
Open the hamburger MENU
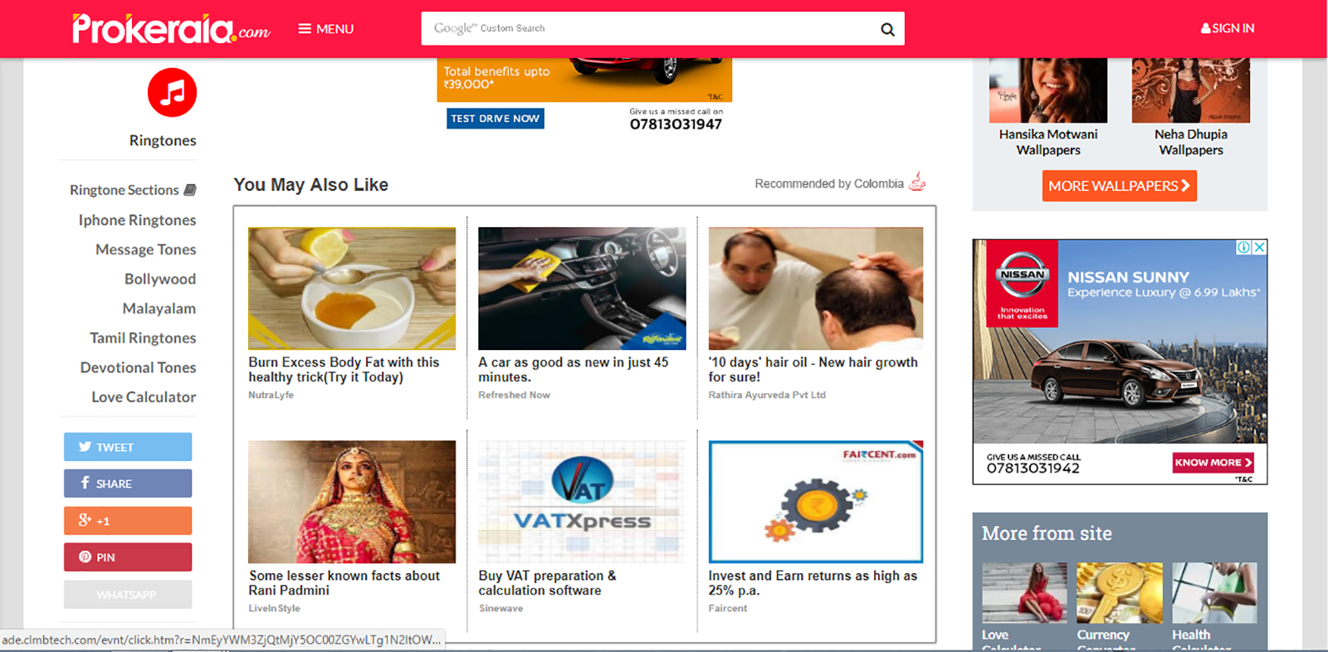[325, 29]
